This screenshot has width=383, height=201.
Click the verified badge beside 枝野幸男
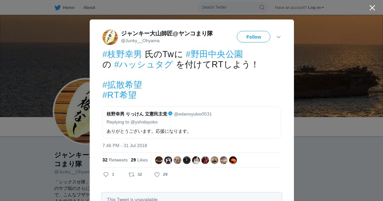pyautogui.click(x=170, y=114)
